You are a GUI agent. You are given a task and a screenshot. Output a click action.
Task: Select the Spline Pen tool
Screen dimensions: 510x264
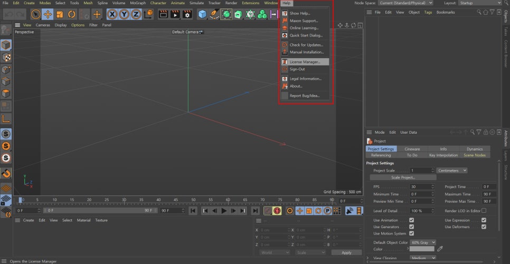pyautogui.click(x=214, y=14)
